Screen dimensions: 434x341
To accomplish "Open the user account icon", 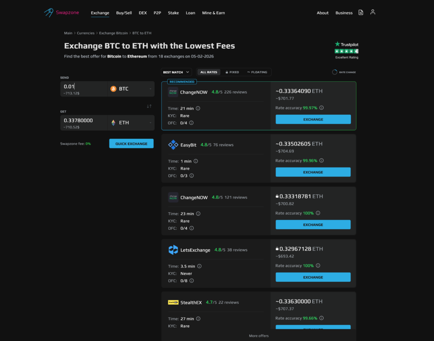I will point(373,12).
